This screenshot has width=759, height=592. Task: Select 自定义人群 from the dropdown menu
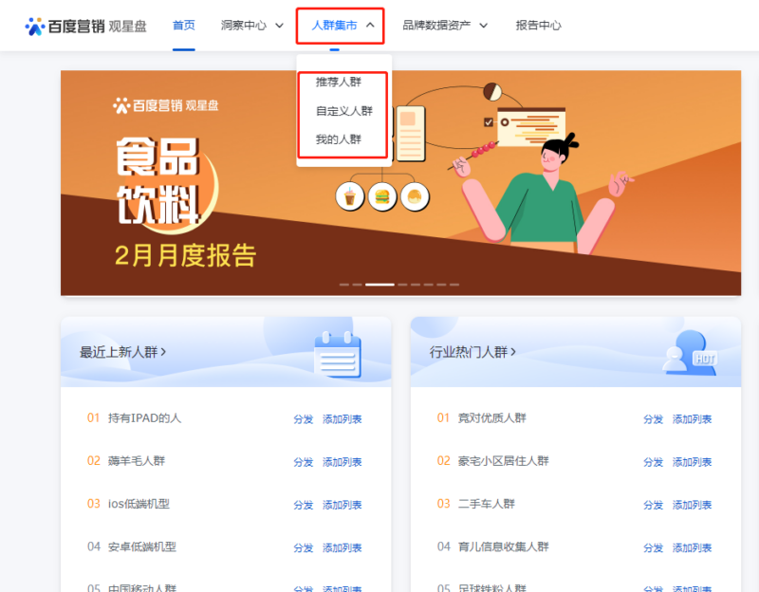(x=343, y=111)
